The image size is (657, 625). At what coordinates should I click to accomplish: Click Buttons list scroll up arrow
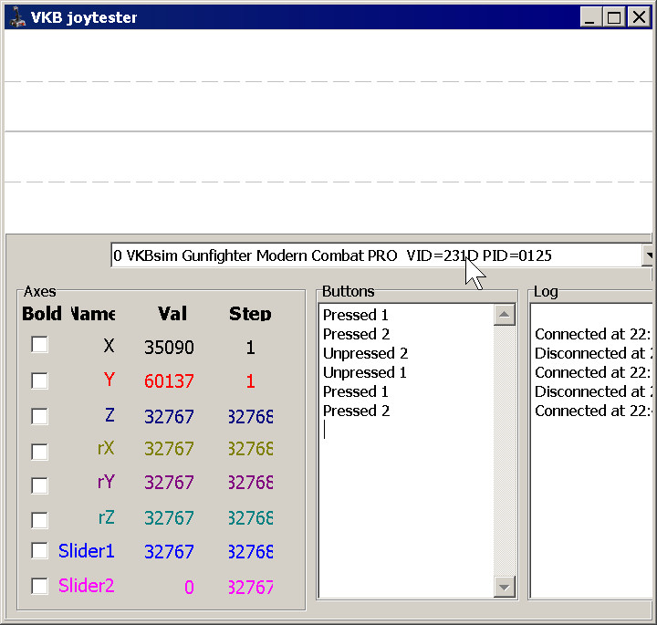(505, 315)
